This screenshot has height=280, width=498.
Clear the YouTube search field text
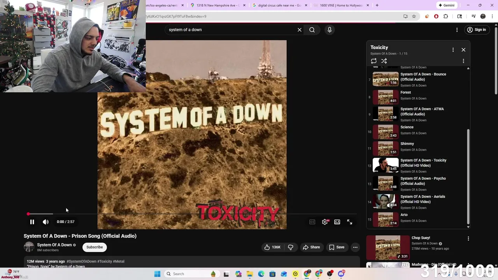click(300, 30)
